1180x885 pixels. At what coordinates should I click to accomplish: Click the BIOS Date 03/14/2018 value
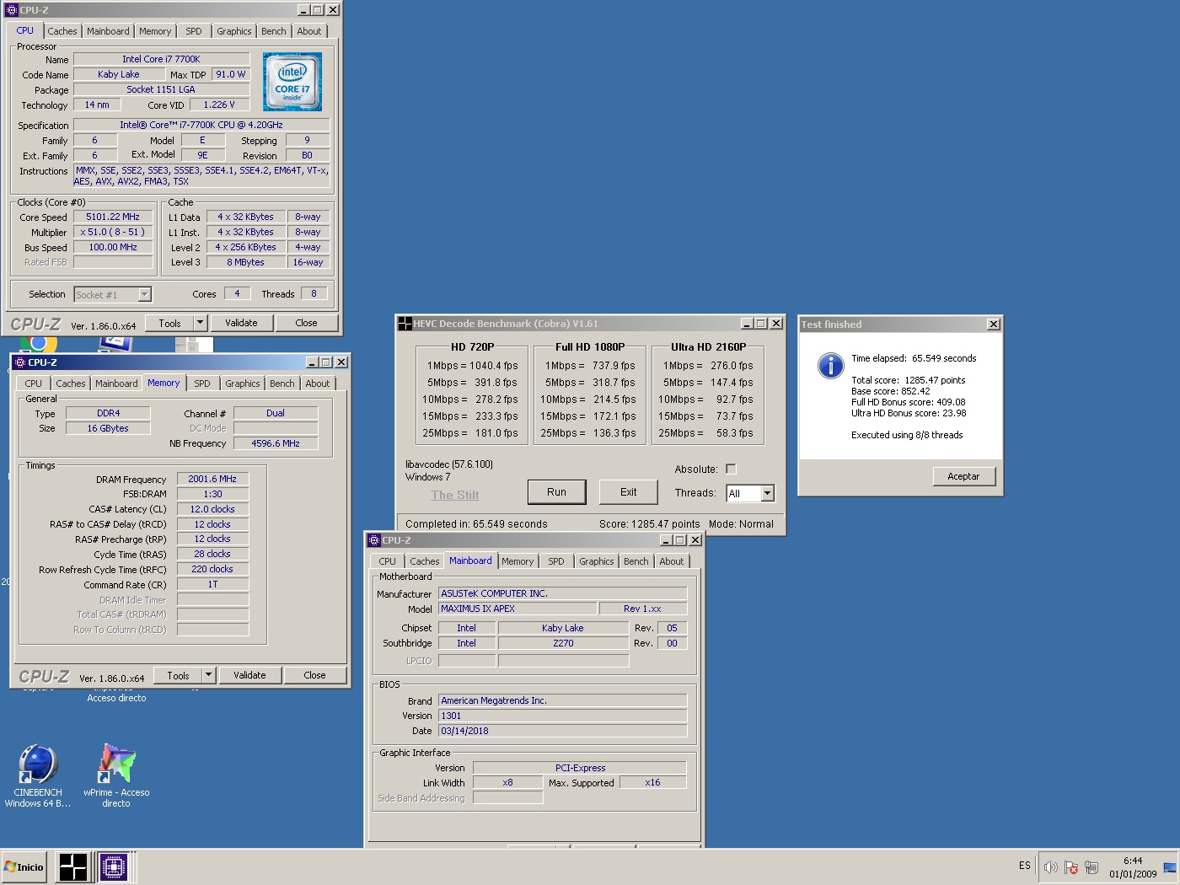coord(562,731)
